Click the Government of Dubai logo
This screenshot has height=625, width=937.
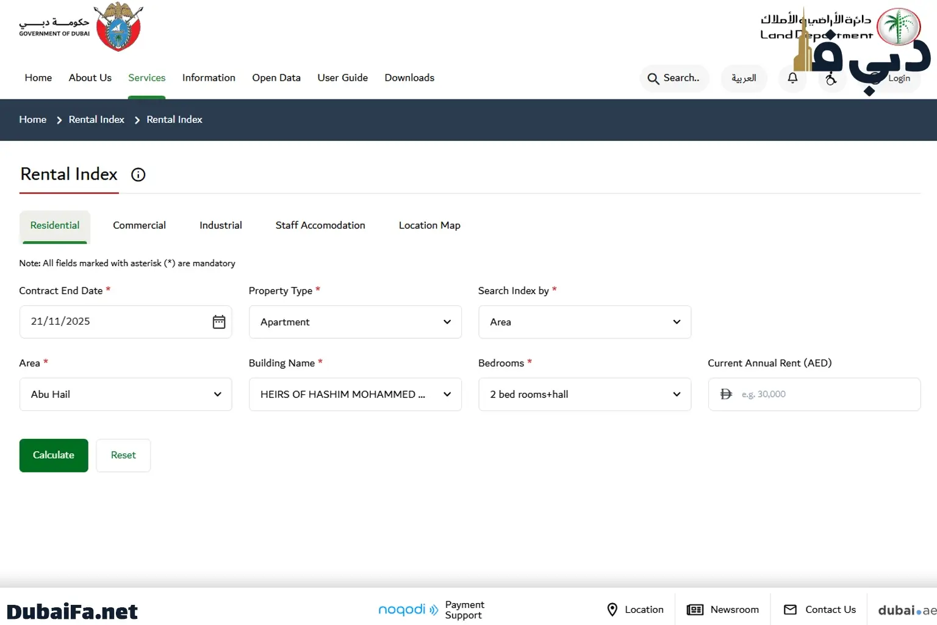click(x=81, y=27)
